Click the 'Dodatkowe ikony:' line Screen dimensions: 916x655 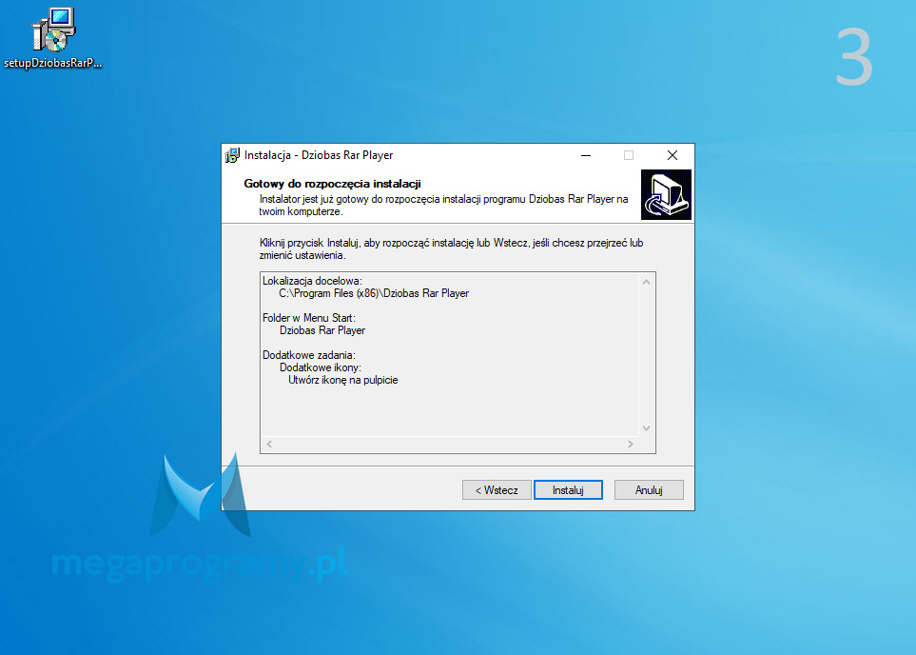[321, 367]
